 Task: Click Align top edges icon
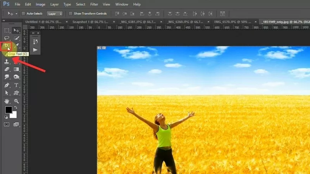click(117, 14)
